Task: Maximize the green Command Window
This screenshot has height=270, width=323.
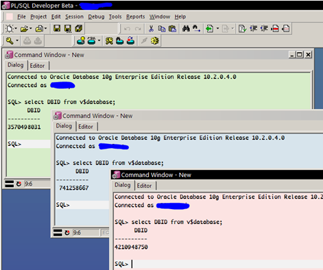Action: click(x=300, y=55)
